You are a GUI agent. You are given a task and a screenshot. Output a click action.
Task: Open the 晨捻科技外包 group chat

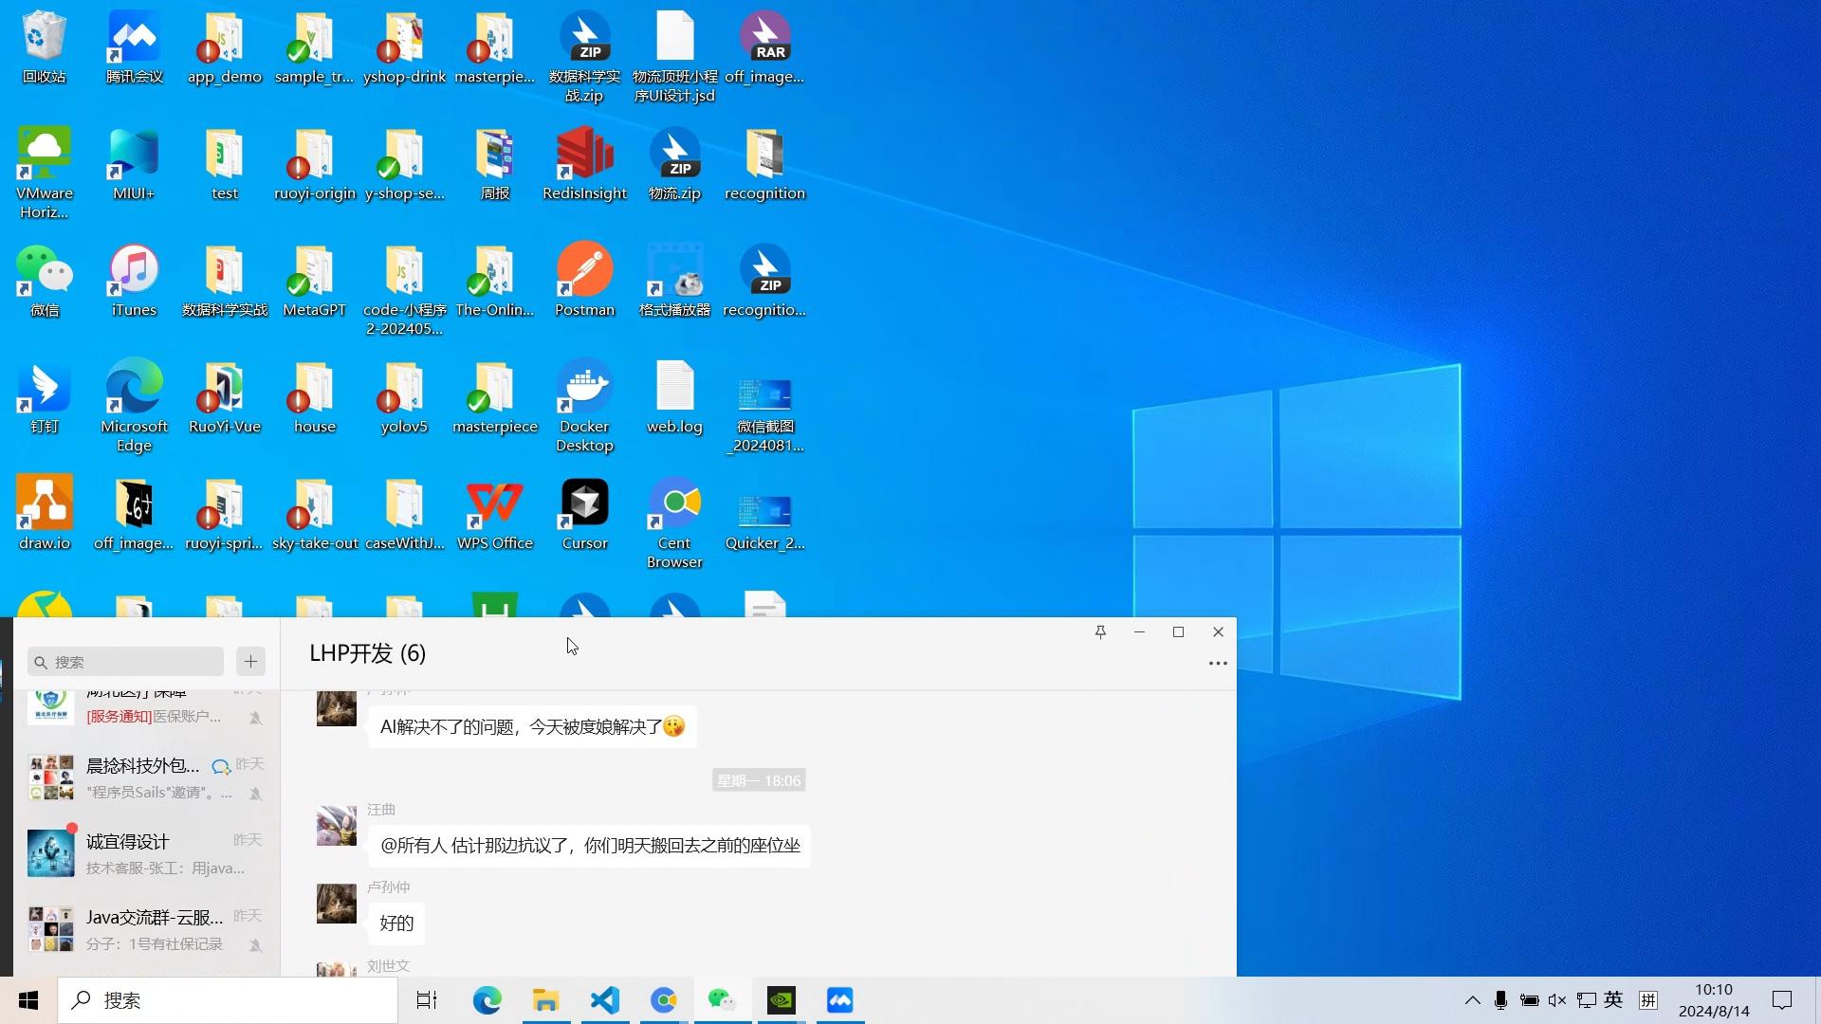pos(147,777)
